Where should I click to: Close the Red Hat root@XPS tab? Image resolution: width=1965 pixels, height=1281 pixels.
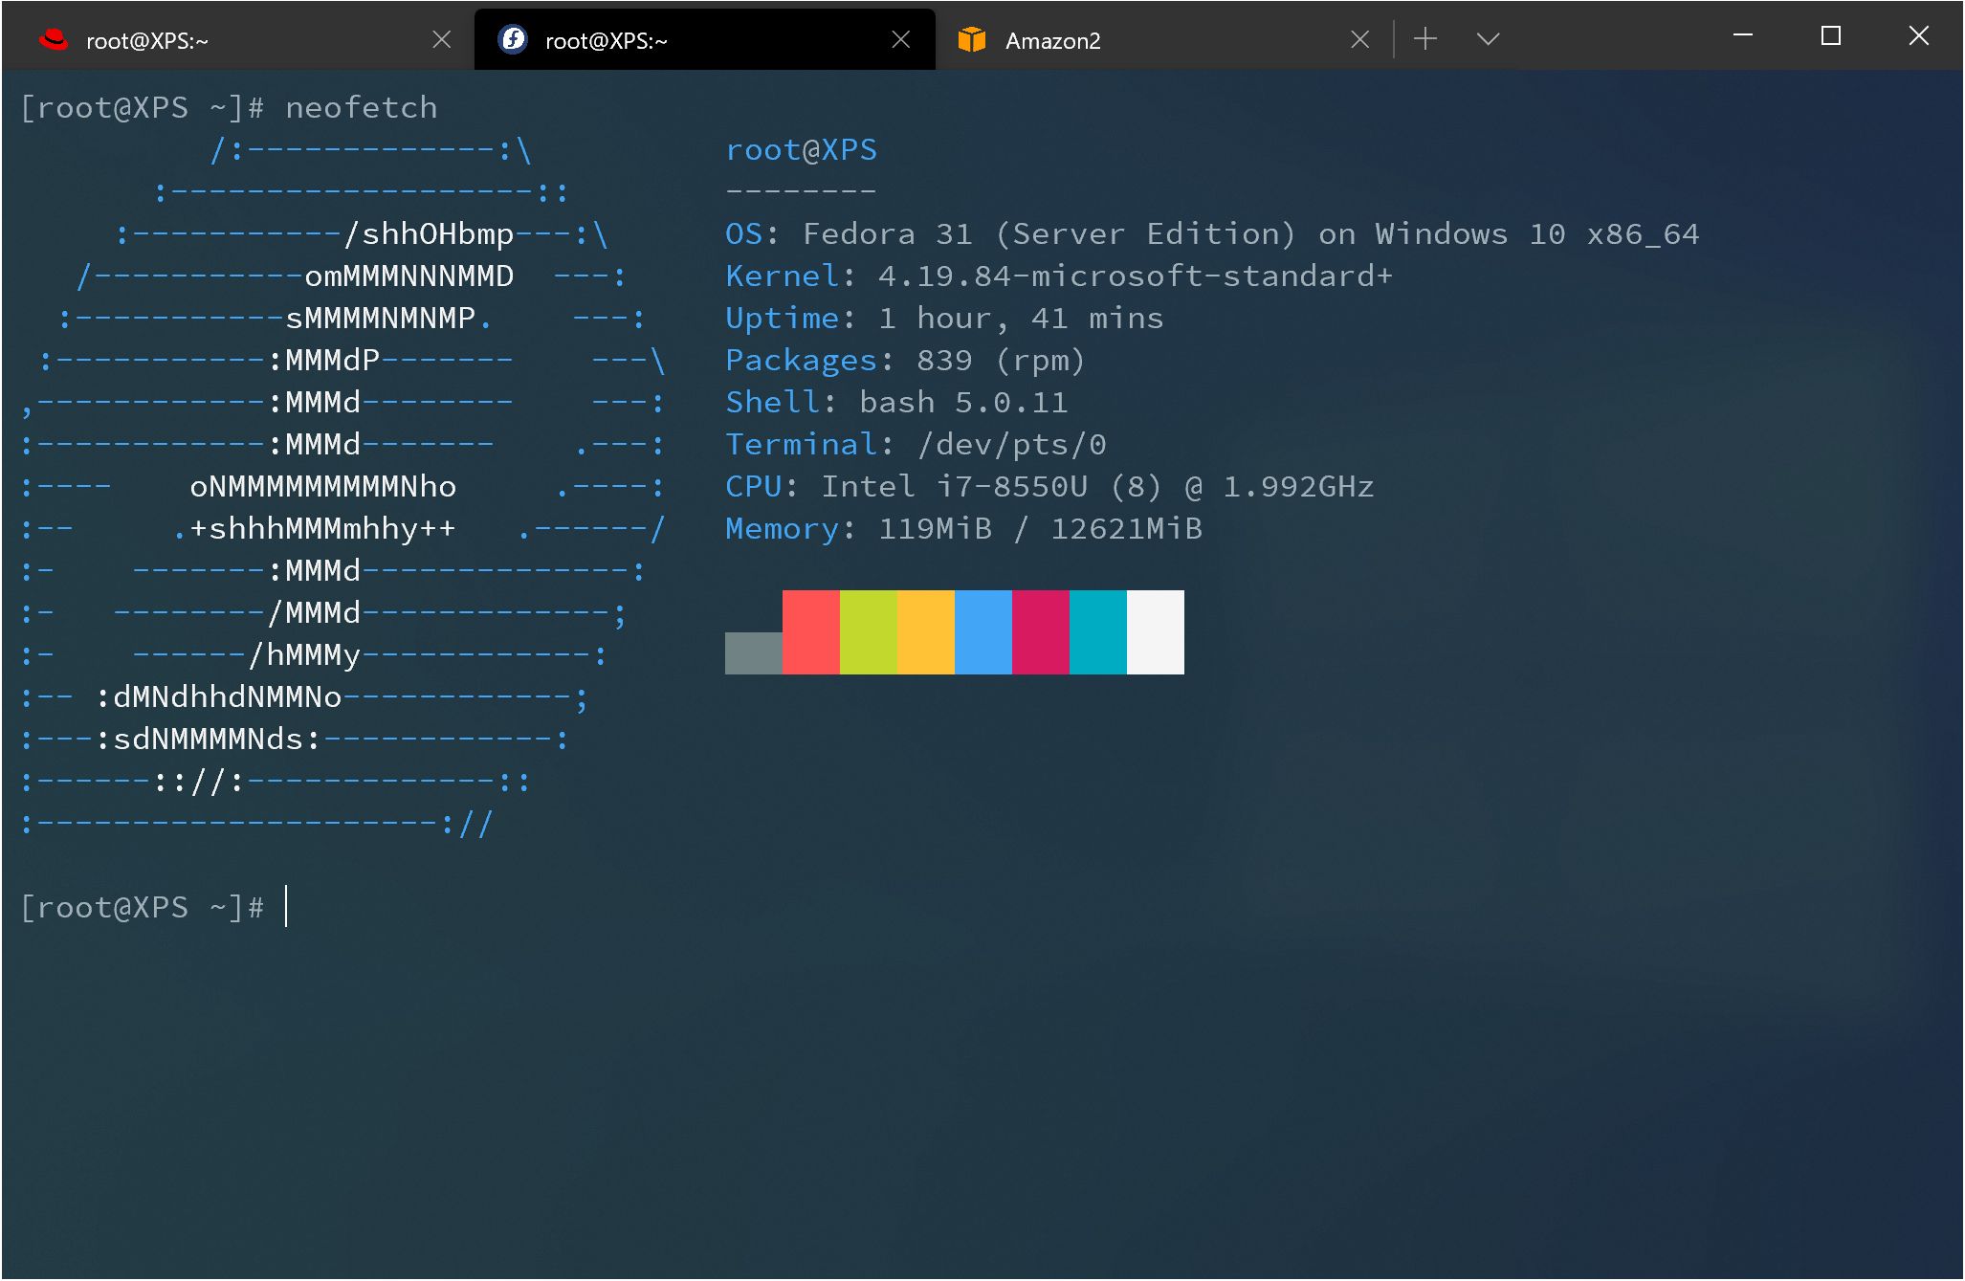442,39
